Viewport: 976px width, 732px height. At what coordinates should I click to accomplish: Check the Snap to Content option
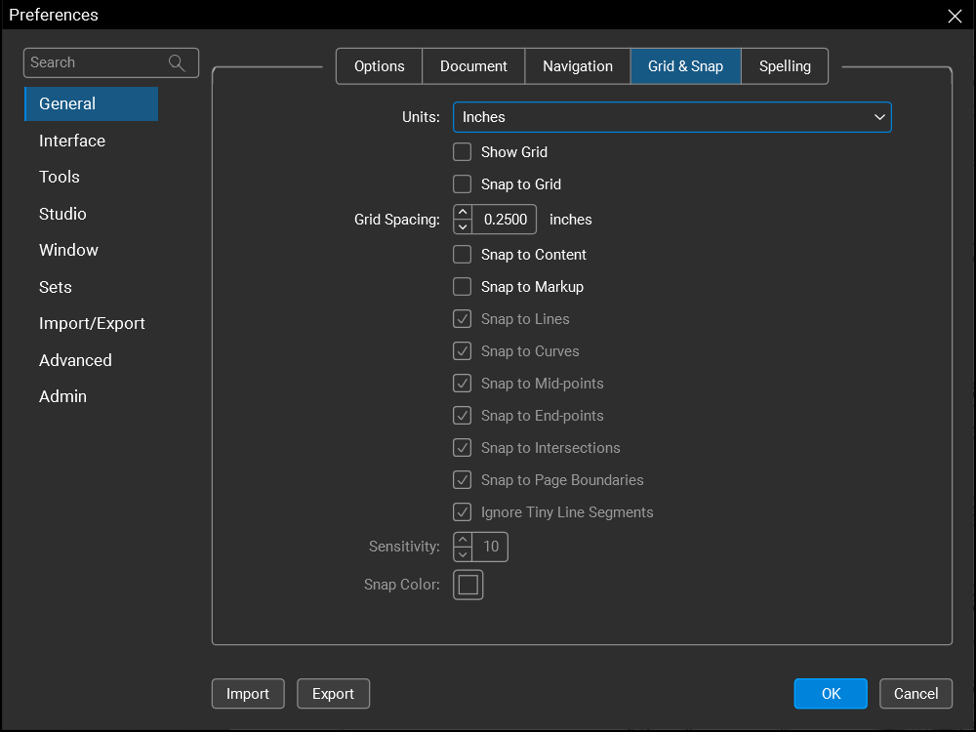click(x=463, y=255)
